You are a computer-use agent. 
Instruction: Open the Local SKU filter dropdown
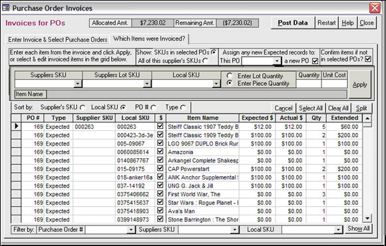coord(339,230)
